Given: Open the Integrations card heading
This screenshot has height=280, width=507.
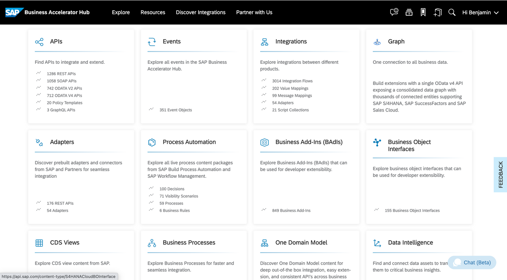Looking at the screenshot, I should (291, 41).
